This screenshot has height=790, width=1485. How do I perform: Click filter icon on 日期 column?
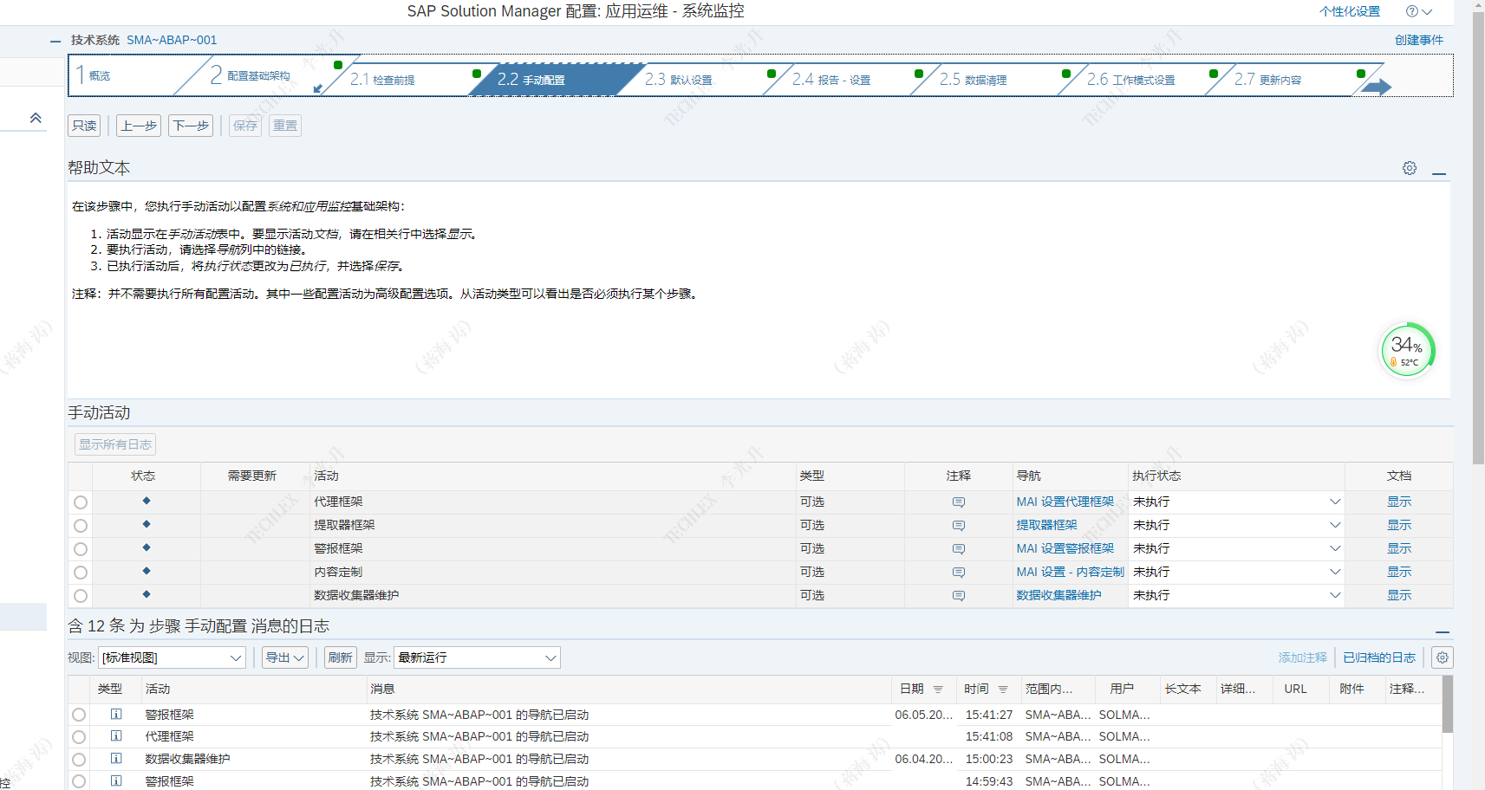(938, 690)
